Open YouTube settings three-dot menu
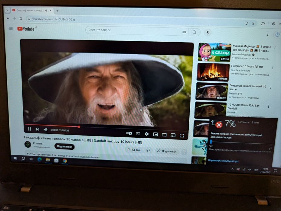The width and height of the screenshot is (281, 211). pyautogui.click(x=268, y=34)
